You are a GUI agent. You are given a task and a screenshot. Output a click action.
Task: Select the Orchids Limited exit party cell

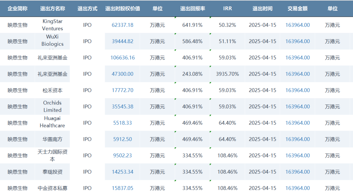tap(52, 106)
